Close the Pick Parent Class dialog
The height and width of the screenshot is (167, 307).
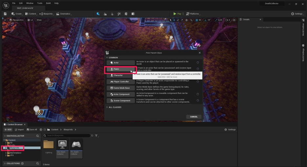199,53
